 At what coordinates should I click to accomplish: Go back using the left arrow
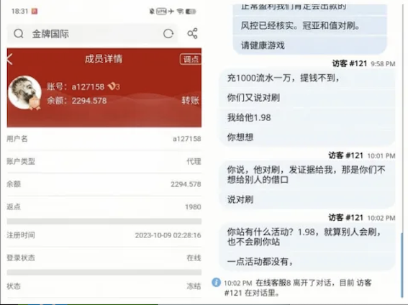point(9,59)
